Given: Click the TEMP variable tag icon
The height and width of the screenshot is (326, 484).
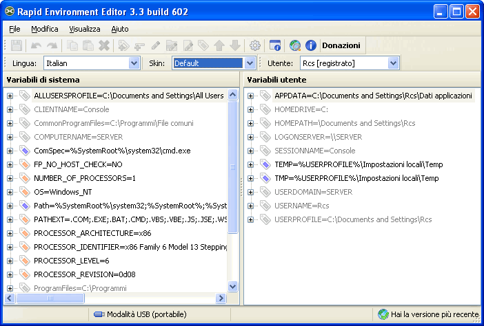Looking at the screenshot, I should (x=265, y=164).
